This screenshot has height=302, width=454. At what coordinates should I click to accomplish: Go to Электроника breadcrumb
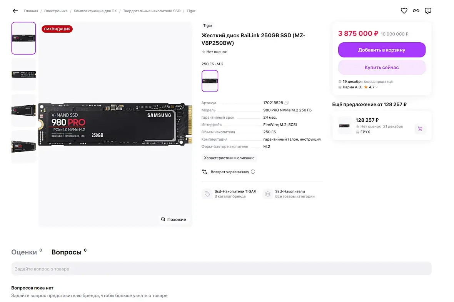click(x=56, y=11)
